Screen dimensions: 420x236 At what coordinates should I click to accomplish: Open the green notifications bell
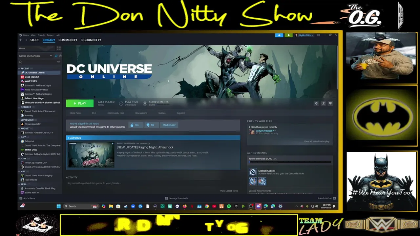(289, 35)
